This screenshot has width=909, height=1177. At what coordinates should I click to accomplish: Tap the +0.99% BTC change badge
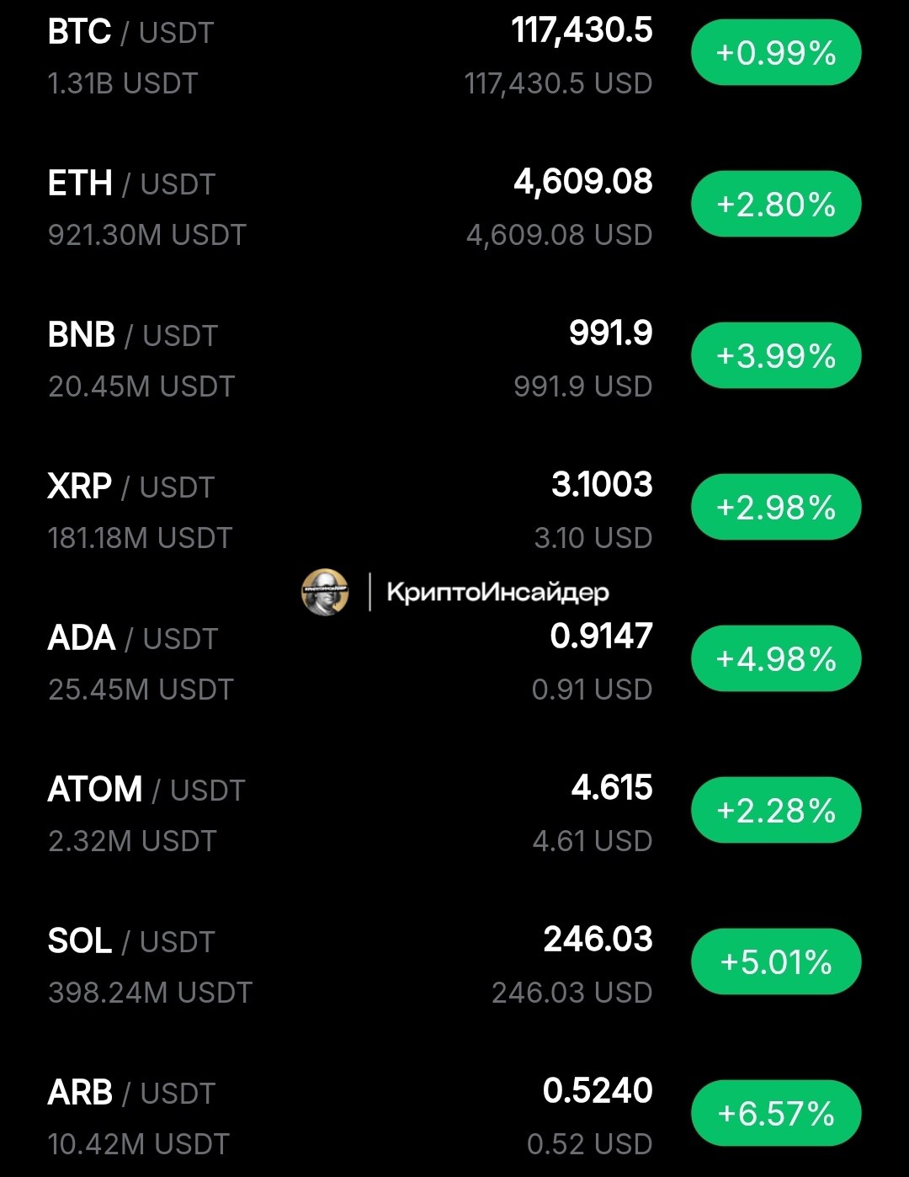click(776, 53)
